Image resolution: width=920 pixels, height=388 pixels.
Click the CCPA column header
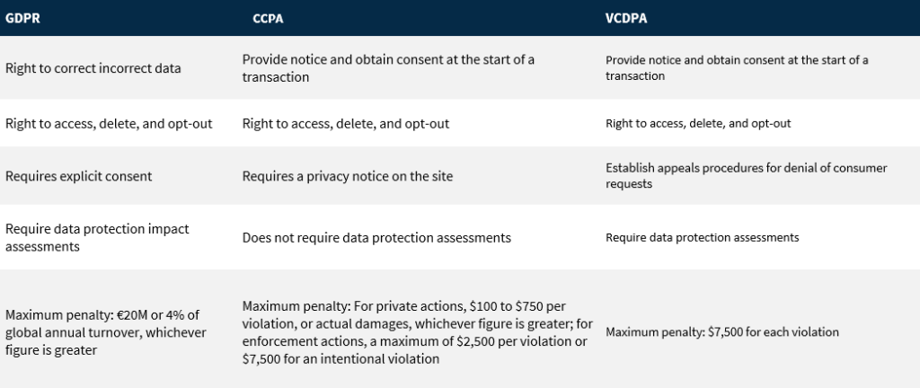tap(268, 18)
